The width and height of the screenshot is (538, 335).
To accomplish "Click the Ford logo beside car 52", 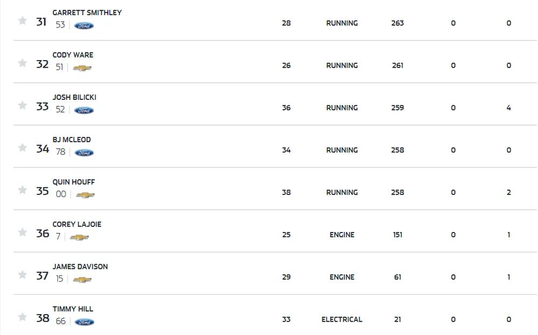I will (x=84, y=111).
